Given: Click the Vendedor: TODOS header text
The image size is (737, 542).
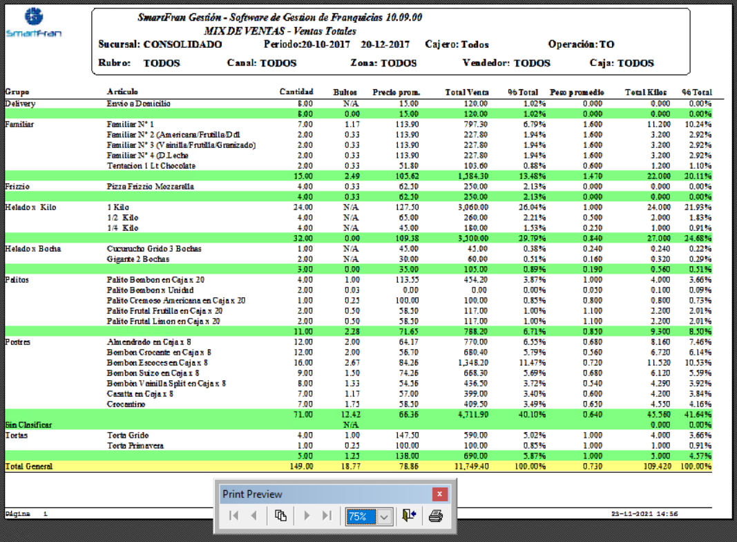Looking at the screenshot, I should (506, 63).
